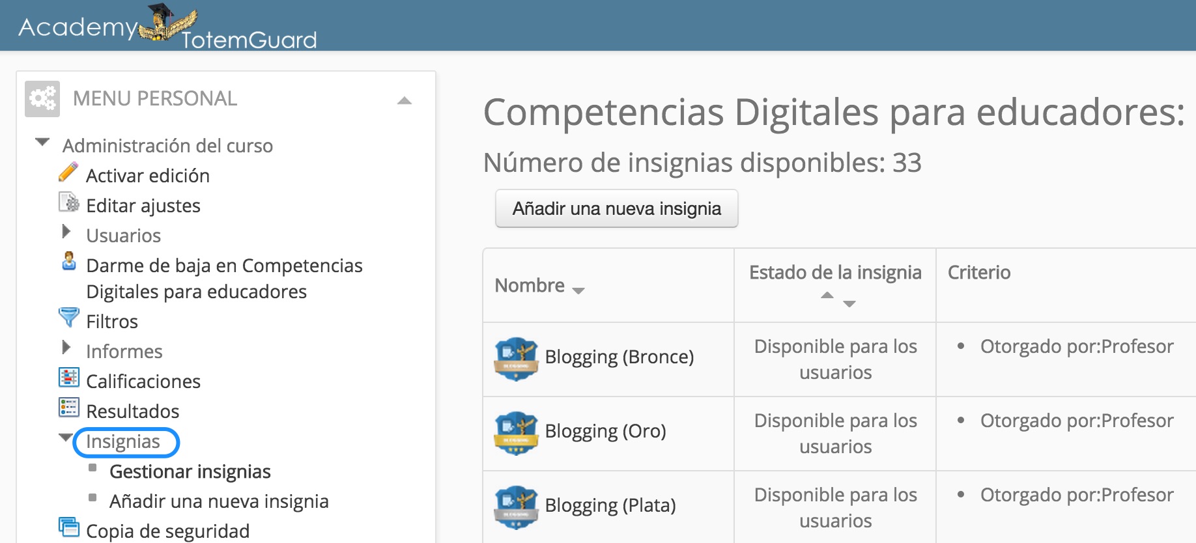Choose Añadir una nueva insignia in sidebar
This screenshot has width=1196, height=543.
[x=219, y=501]
